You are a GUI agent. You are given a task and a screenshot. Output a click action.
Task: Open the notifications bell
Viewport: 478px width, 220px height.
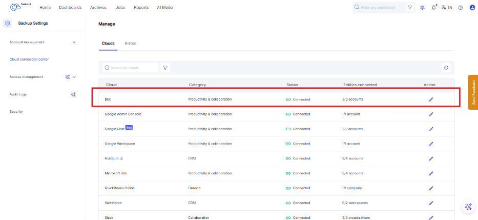point(434,8)
